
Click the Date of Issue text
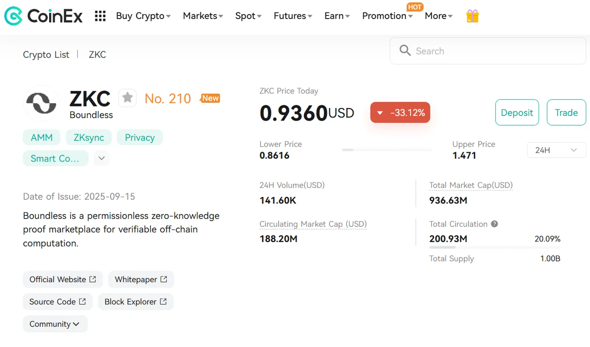pyautogui.click(x=79, y=196)
